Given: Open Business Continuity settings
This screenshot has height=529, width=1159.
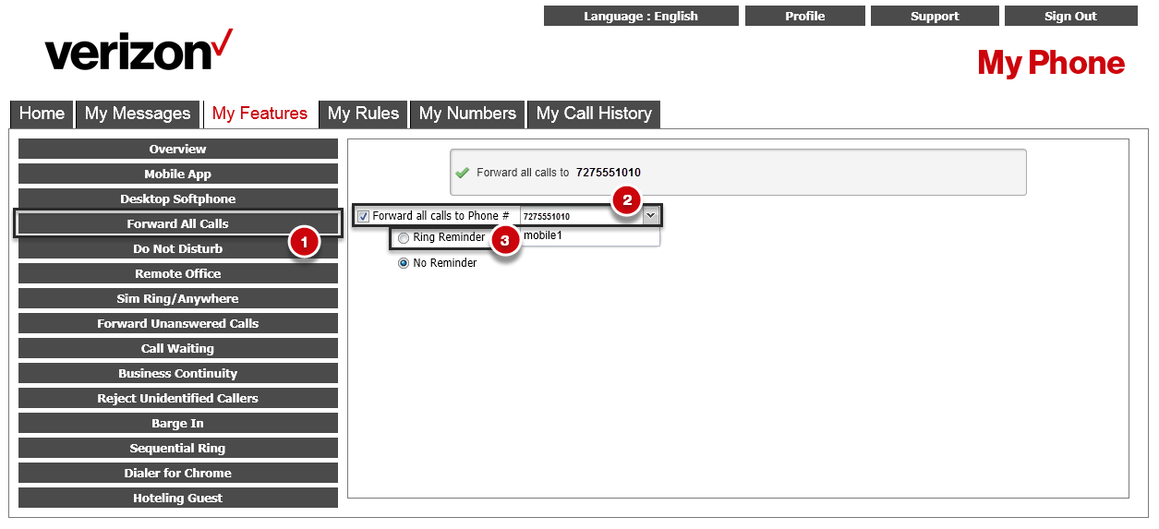Looking at the screenshot, I should point(178,373).
